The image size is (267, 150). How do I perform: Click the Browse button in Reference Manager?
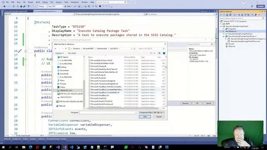186,103
